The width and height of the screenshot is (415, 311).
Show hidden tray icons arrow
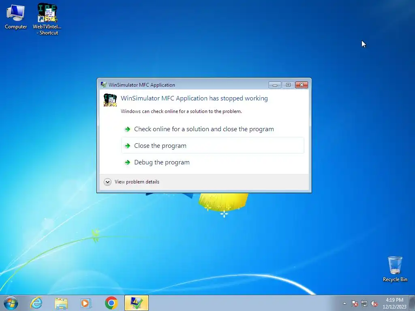344,303
